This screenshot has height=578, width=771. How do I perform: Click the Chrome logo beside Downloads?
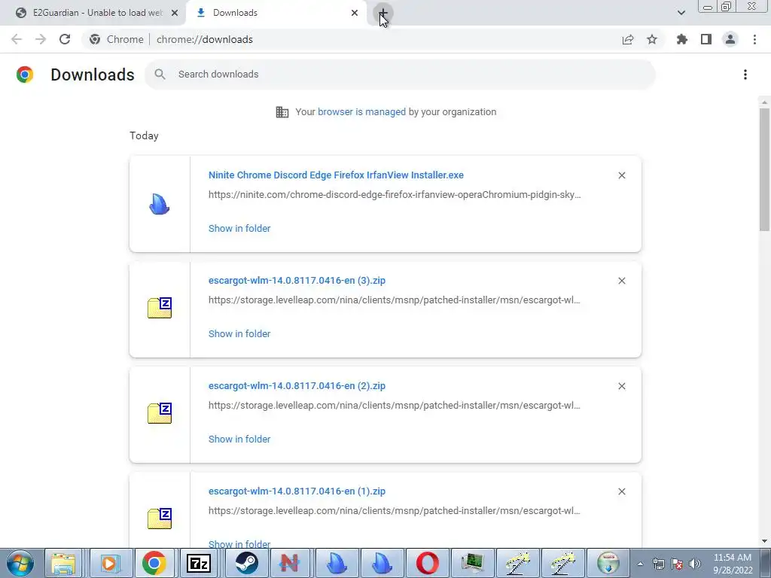pos(25,75)
